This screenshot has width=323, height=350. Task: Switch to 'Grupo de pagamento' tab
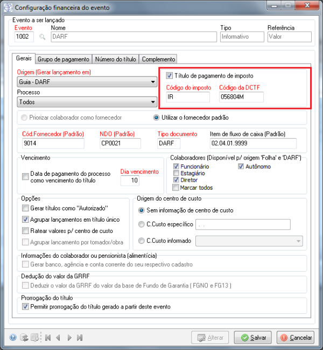pos(64,59)
